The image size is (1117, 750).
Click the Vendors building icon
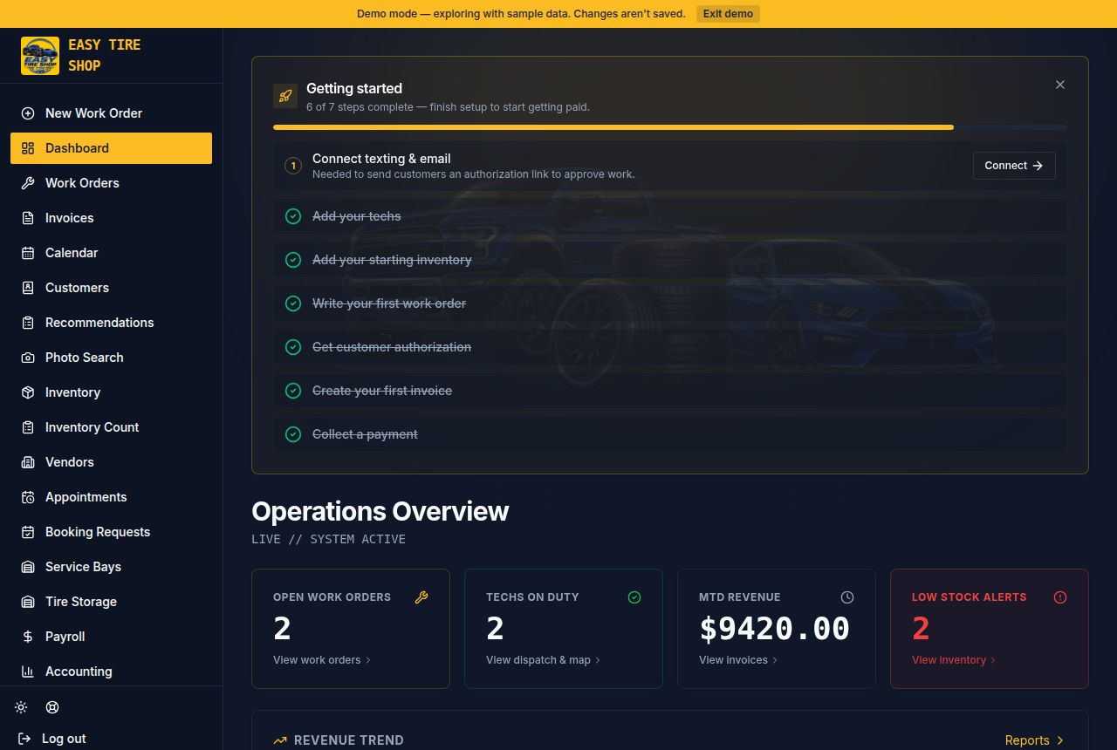tap(28, 462)
